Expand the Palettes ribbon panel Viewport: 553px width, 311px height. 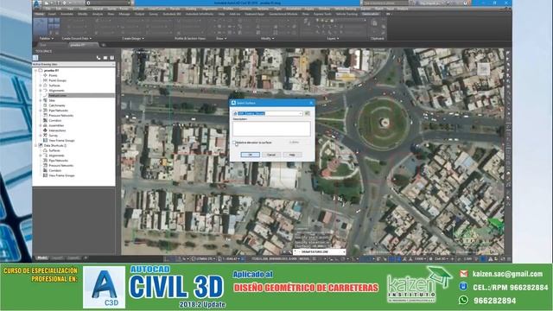point(46,38)
